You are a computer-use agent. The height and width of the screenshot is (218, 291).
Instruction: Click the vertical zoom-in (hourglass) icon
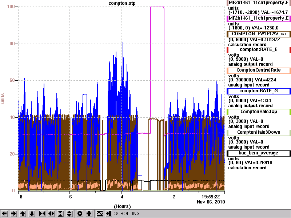pos(60,214)
